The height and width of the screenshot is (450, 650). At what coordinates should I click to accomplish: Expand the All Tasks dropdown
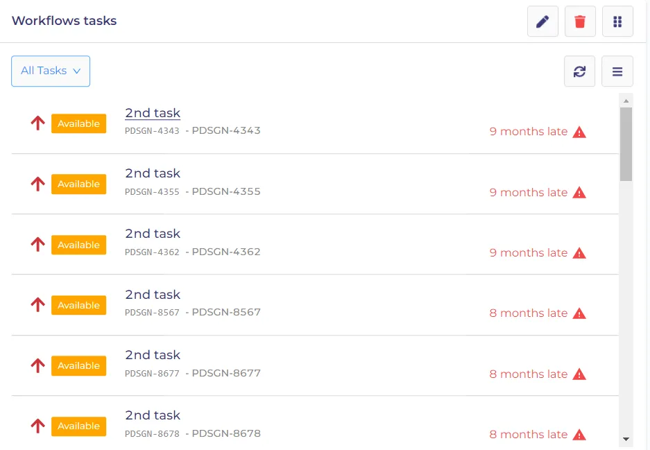coord(51,71)
